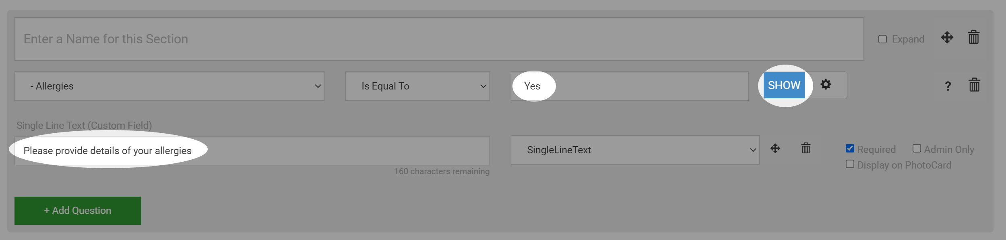Image resolution: width=1006 pixels, height=240 pixels.
Task: Open the Allergies field dropdown
Action: point(169,86)
